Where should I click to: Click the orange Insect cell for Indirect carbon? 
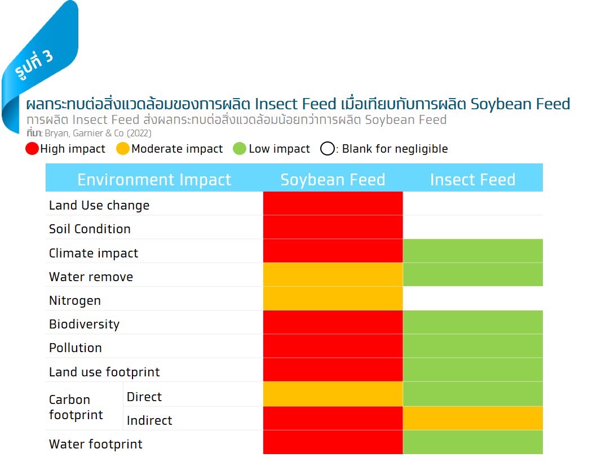point(472,418)
